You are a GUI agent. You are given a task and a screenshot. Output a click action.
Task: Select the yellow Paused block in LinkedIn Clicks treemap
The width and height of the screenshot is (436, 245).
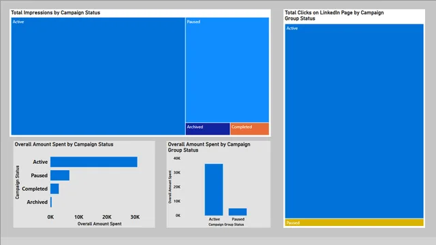[x=354, y=223]
